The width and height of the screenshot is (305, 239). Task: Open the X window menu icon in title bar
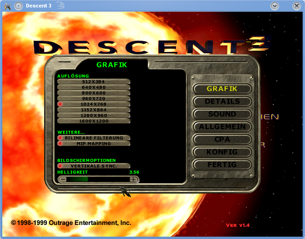[x=8, y=6]
